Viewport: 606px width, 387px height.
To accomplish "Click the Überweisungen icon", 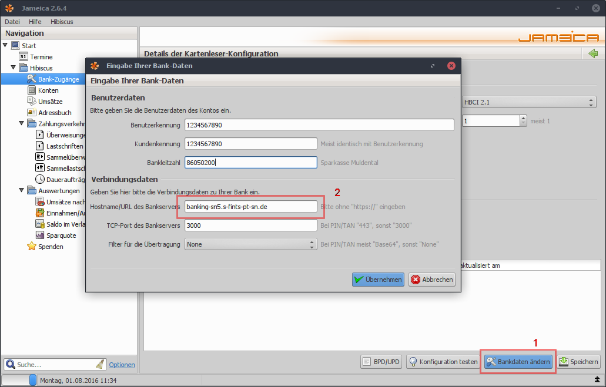I will click(40, 135).
